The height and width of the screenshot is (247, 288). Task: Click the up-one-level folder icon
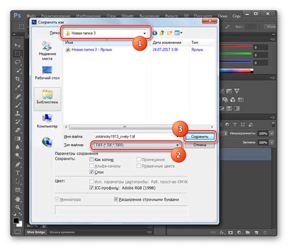tap(162, 33)
